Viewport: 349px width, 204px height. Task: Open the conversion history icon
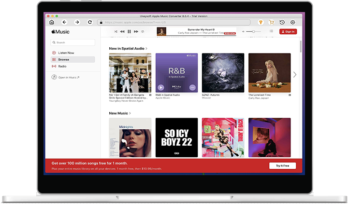point(282,22)
